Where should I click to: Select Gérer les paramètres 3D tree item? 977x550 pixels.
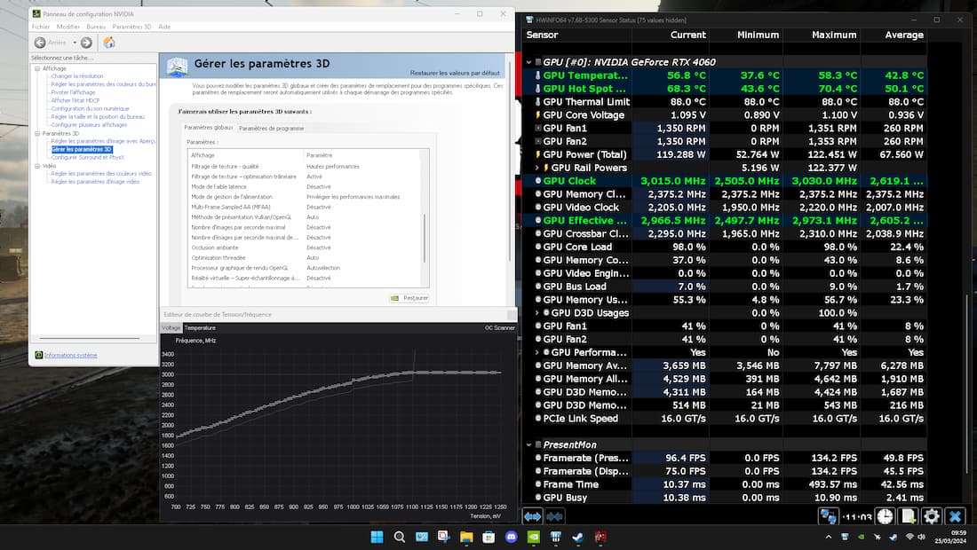[82, 149]
